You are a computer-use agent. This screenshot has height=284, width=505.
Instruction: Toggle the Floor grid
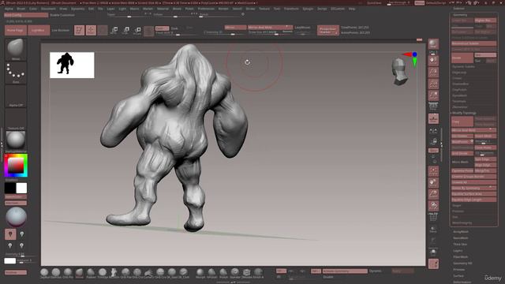(433, 118)
